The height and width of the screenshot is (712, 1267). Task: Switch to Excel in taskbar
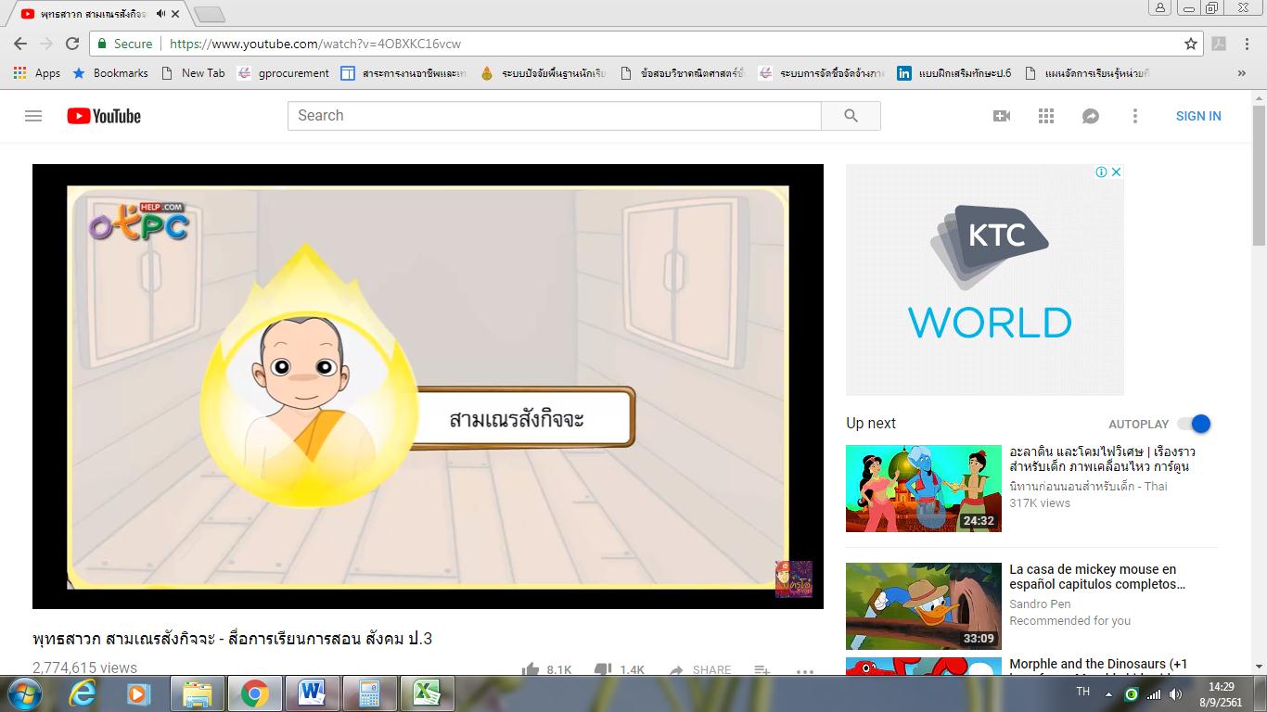(427, 693)
